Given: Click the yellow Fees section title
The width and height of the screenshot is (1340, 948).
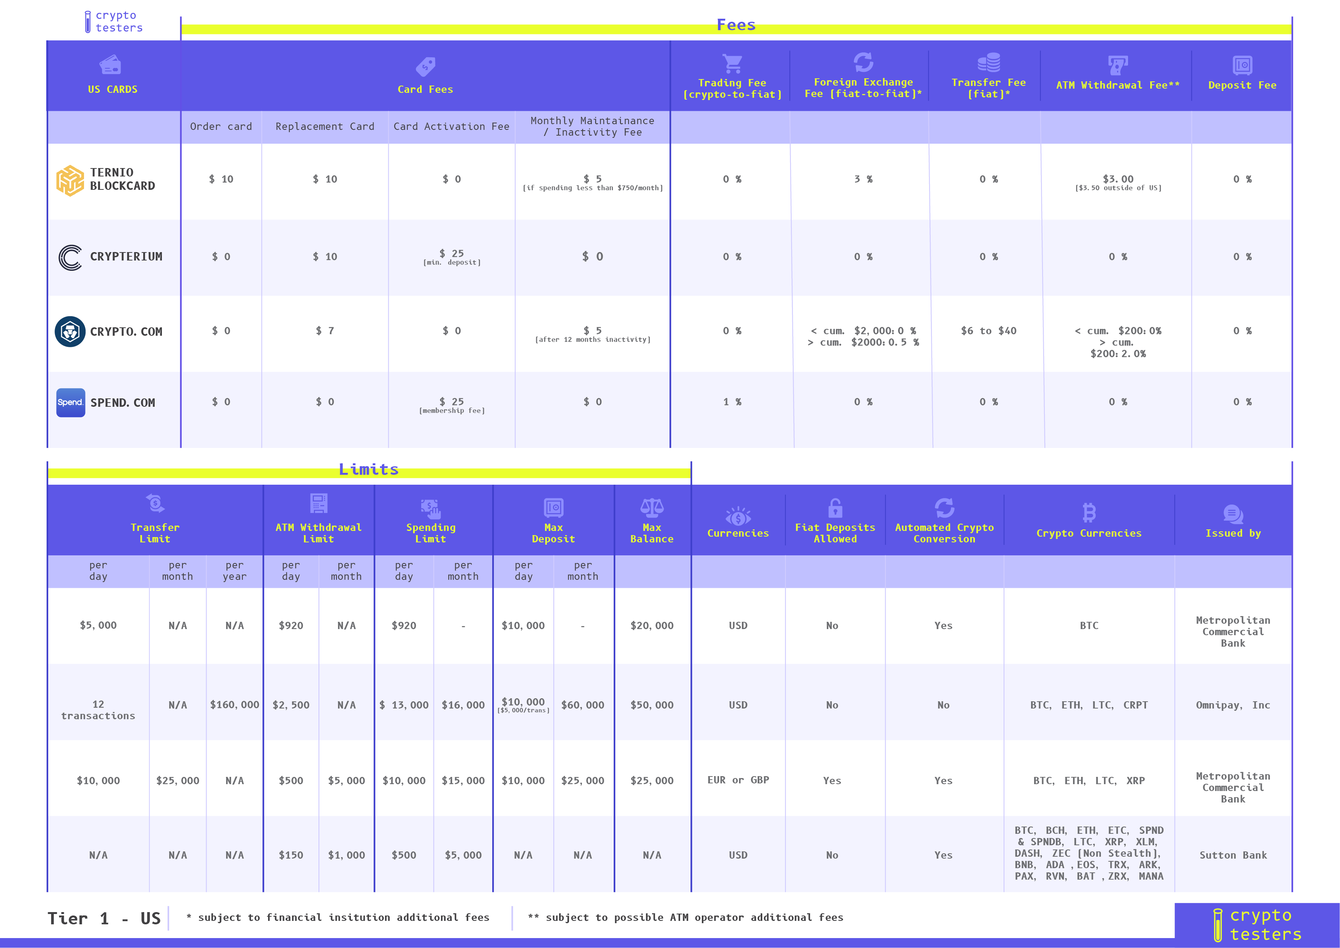Looking at the screenshot, I should (736, 25).
